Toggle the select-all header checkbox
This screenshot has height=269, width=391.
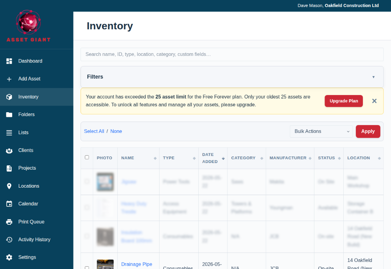[87, 157]
